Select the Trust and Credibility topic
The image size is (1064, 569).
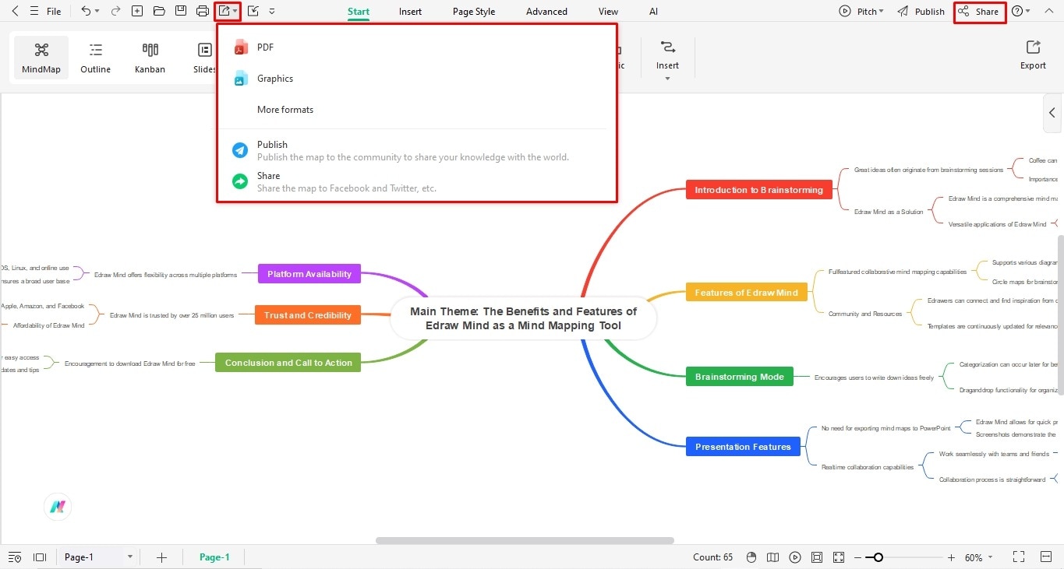[x=307, y=315]
